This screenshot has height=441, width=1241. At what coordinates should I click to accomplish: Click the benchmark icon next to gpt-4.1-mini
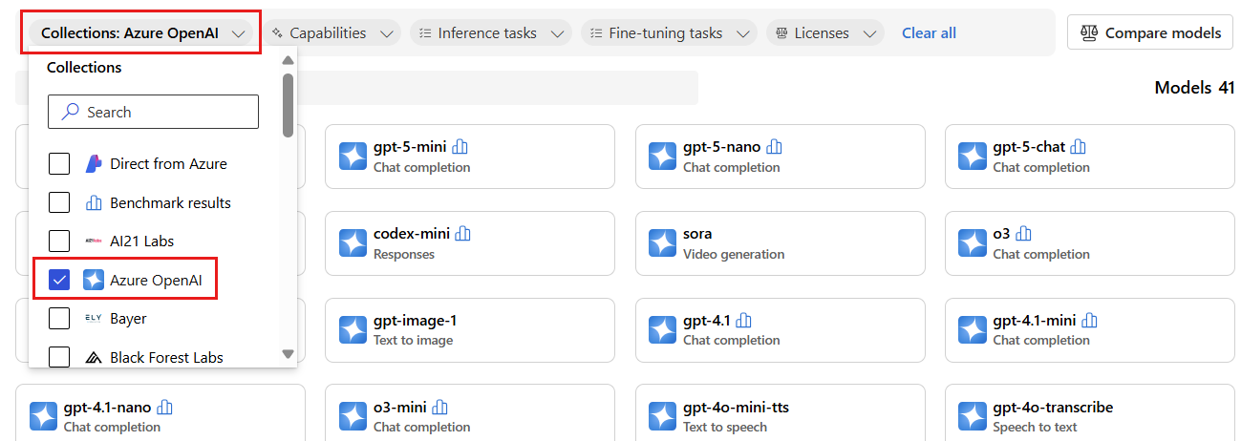click(x=1090, y=321)
